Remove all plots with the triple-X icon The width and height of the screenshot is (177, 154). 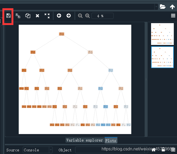[x=47, y=16]
